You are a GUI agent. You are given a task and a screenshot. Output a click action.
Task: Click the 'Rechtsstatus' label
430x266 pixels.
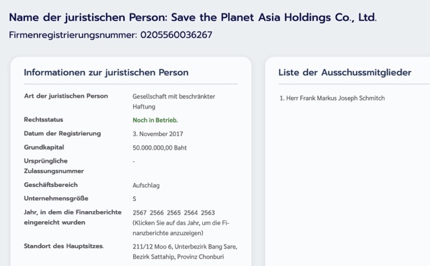[x=44, y=120]
